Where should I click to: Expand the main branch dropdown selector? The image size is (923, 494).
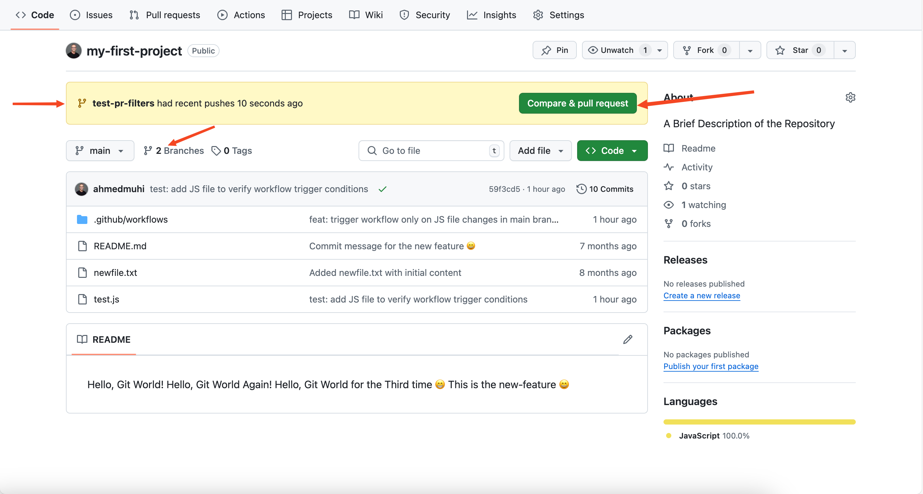pos(99,150)
